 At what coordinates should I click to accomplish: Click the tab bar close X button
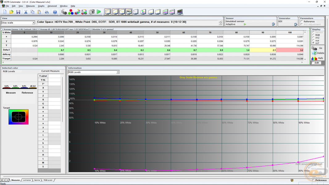[x=2, y=180]
